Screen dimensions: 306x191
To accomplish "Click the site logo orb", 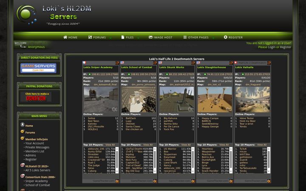I will 26,14.
